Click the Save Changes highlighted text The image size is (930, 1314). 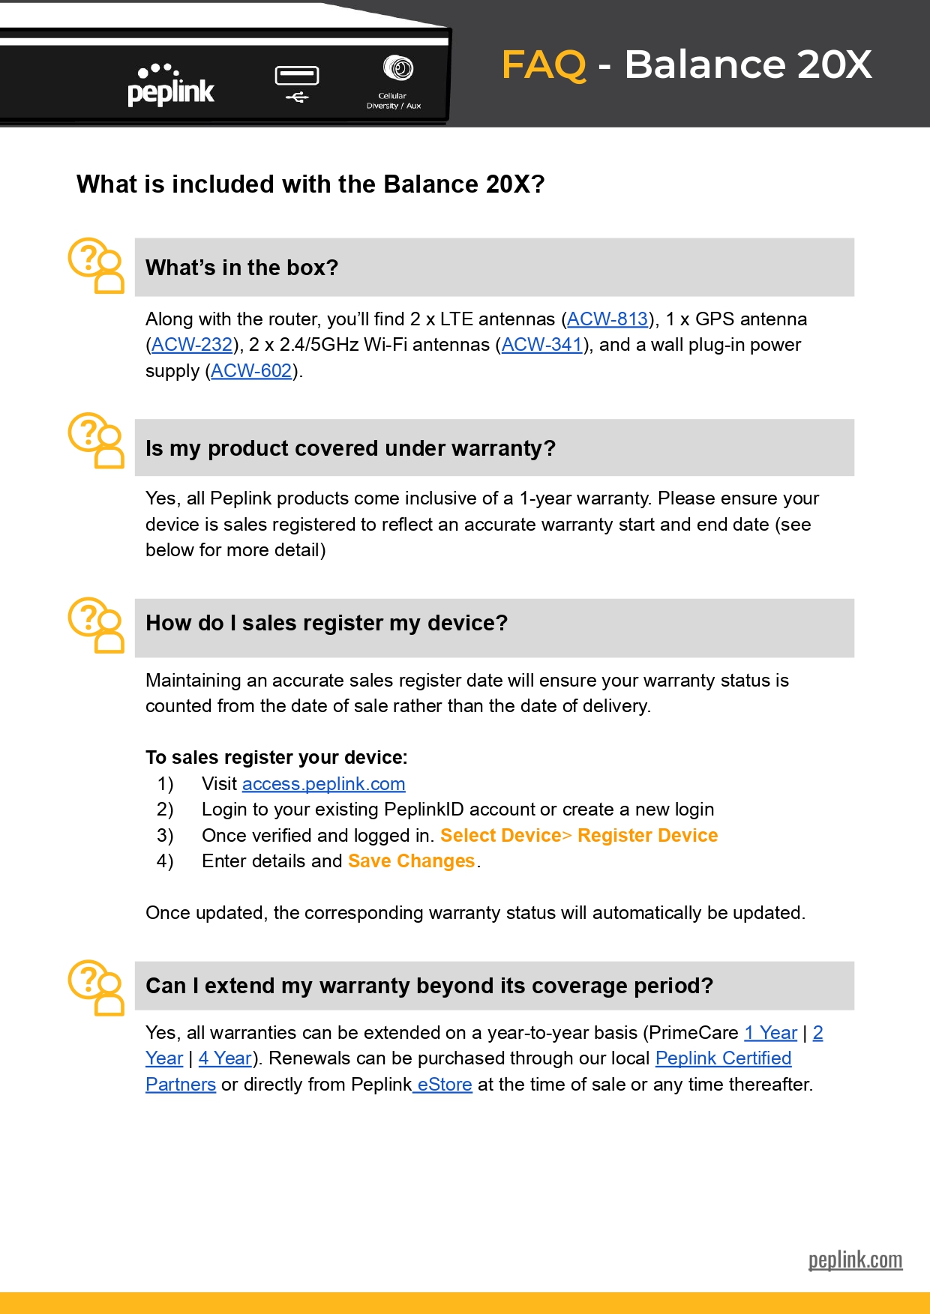(411, 861)
